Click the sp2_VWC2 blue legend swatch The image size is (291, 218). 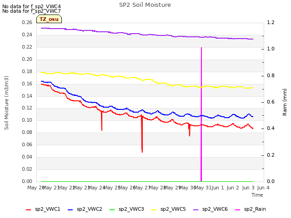(70, 210)
